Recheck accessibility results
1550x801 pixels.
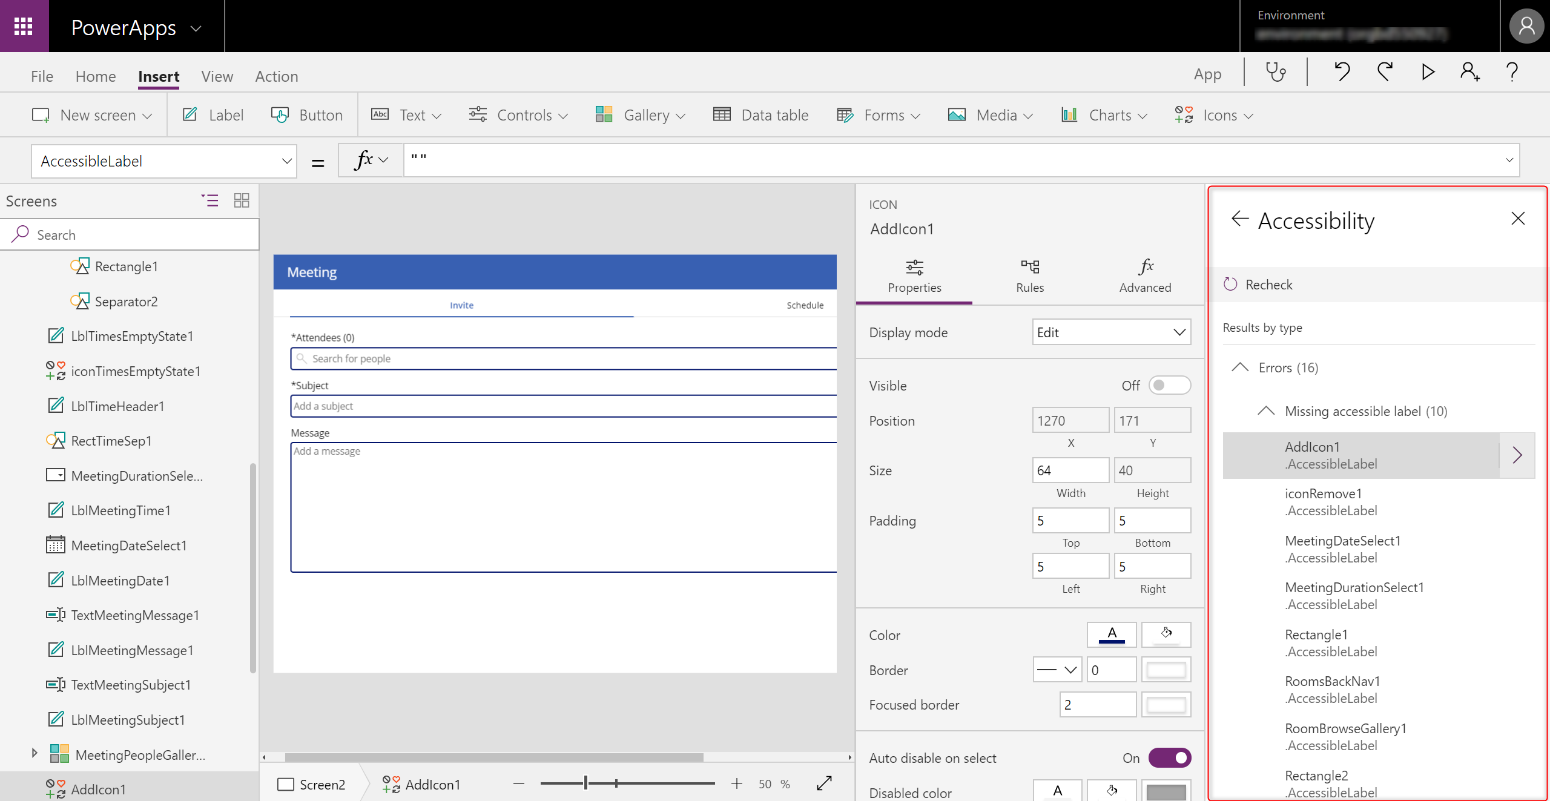click(x=1268, y=284)
